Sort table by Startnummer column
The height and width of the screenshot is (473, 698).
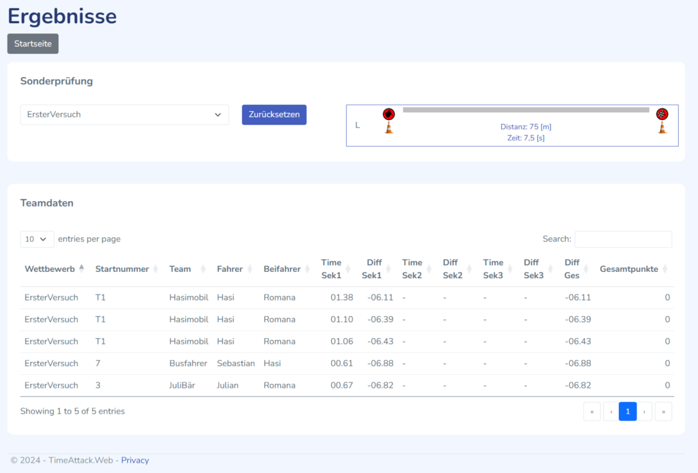[x=126, y=269]
